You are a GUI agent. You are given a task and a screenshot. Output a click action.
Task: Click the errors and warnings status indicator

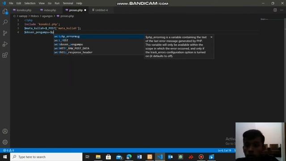8,150
